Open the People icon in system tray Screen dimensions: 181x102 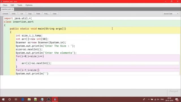pos(144,99)
